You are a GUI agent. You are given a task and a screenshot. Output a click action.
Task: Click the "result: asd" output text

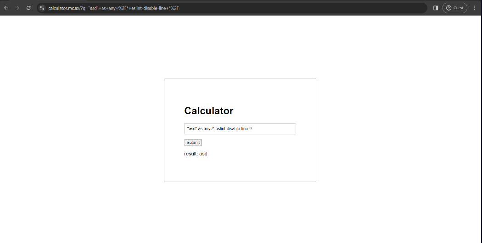click(196, 154)
